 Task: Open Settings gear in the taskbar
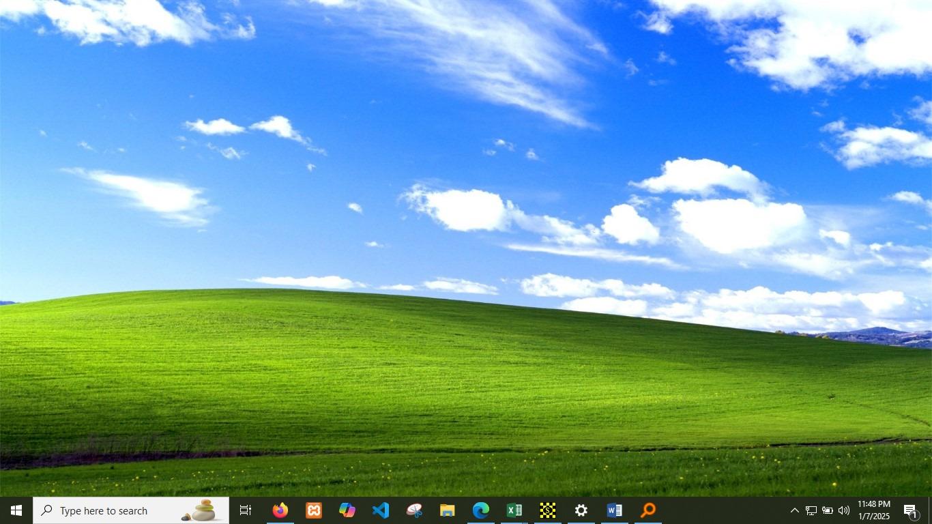581,510
